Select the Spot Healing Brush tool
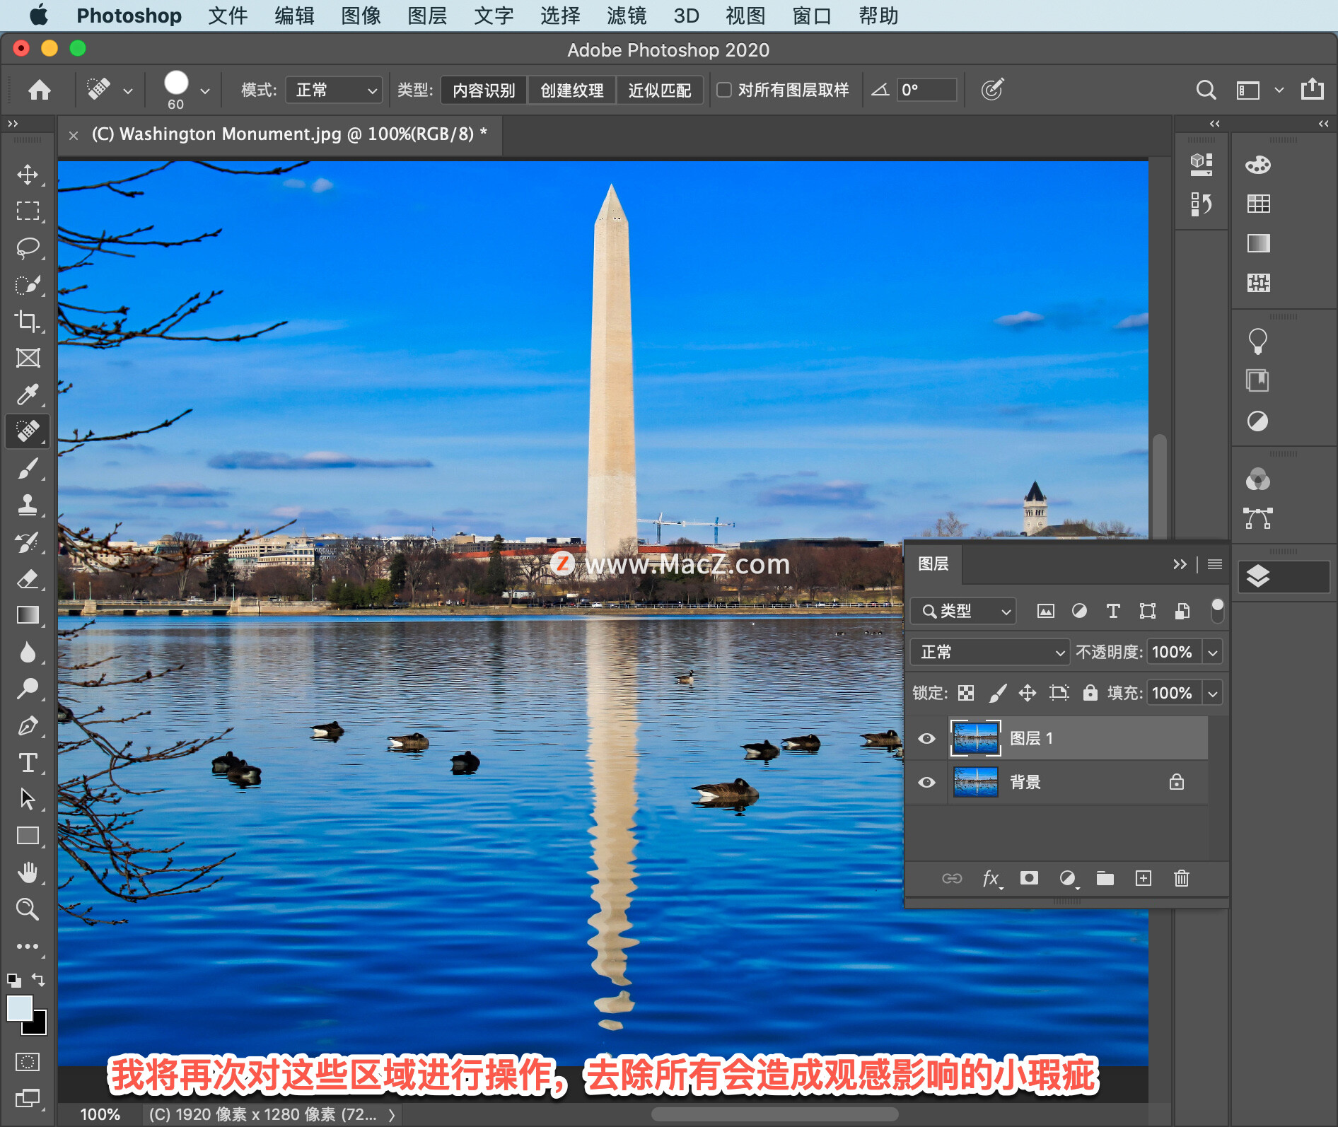This screenshot has width=1338, height=1127. (x=28, y=431)
